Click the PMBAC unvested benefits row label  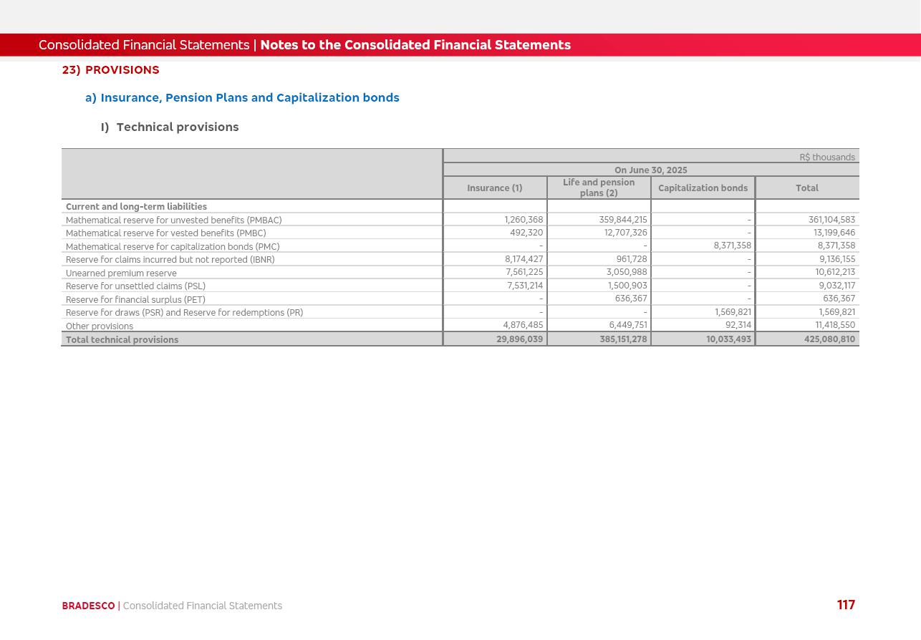click(x=173, y=220)
